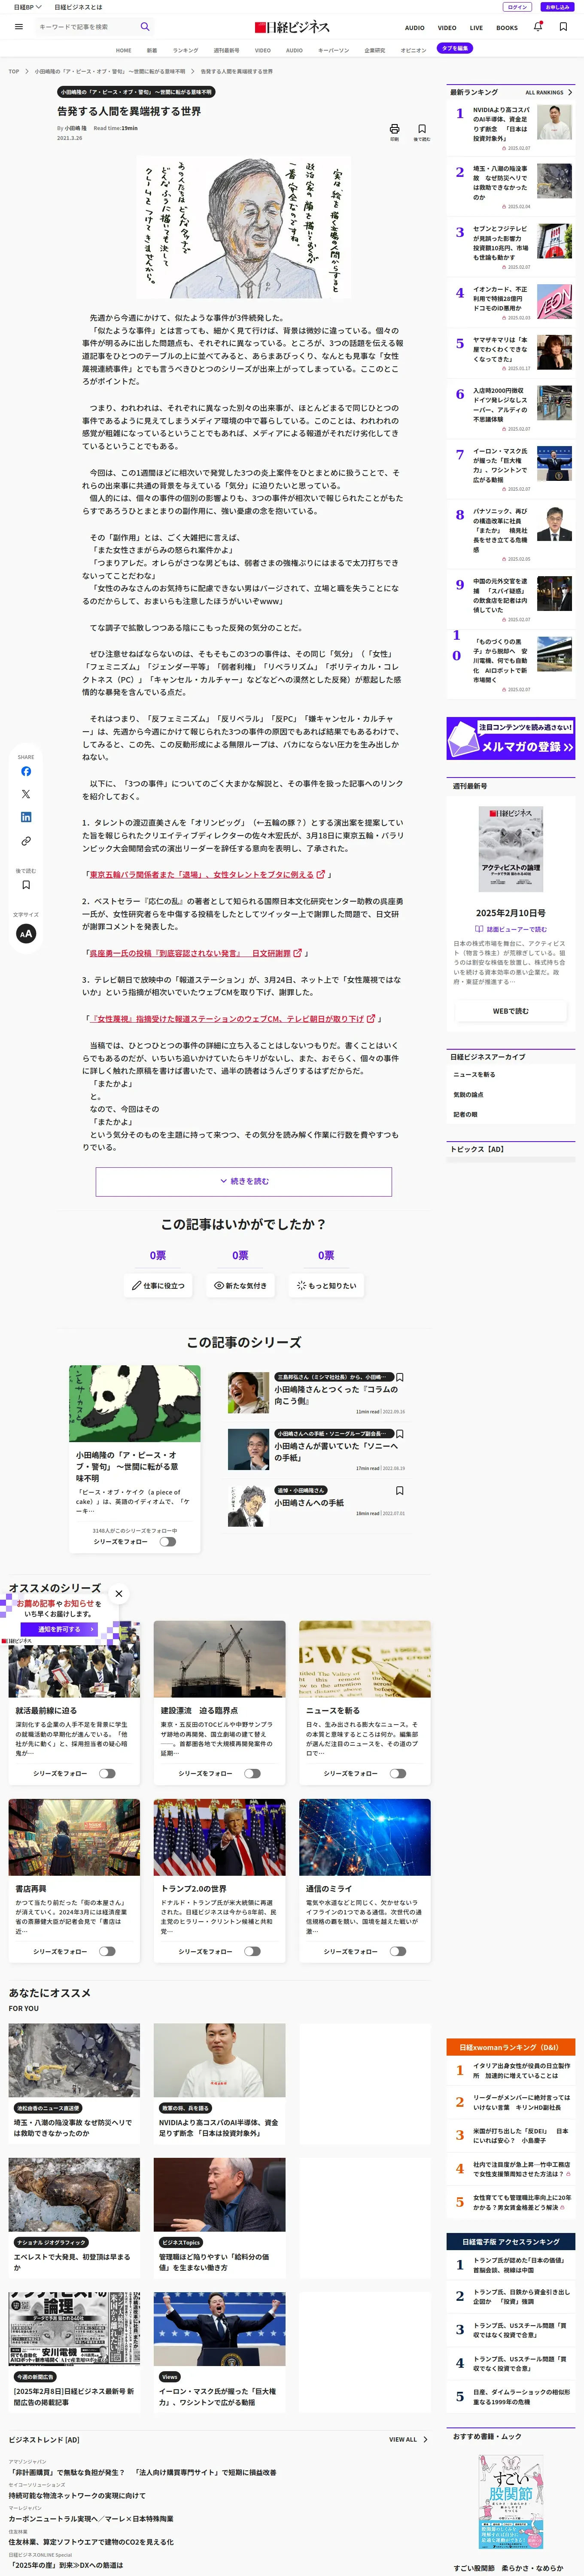Screen dimensions: 584x2576
Task: Open VIEW ALL in ビジネストレンド section
Action: coord(408,2439)
